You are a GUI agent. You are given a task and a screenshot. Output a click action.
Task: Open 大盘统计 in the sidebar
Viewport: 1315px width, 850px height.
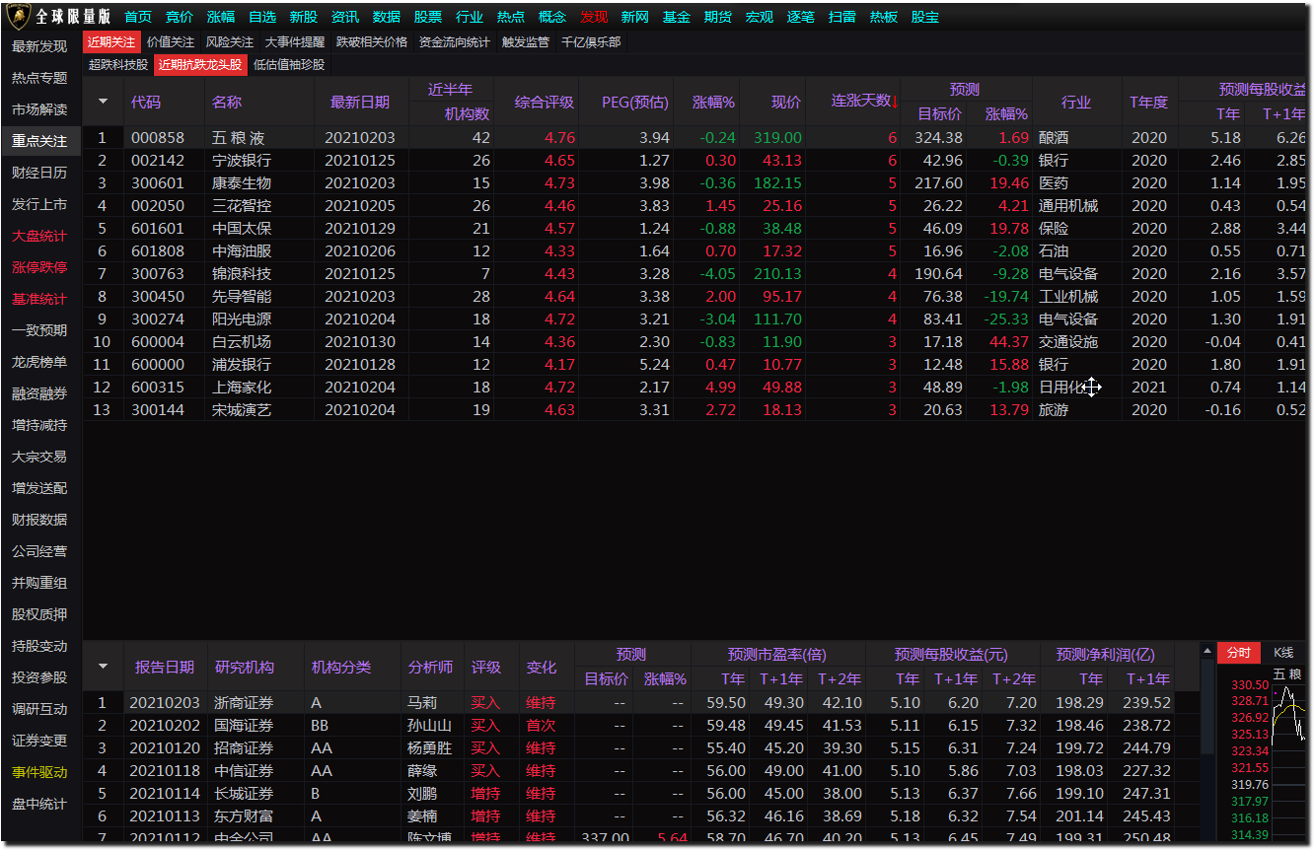[x=40, y=236]
